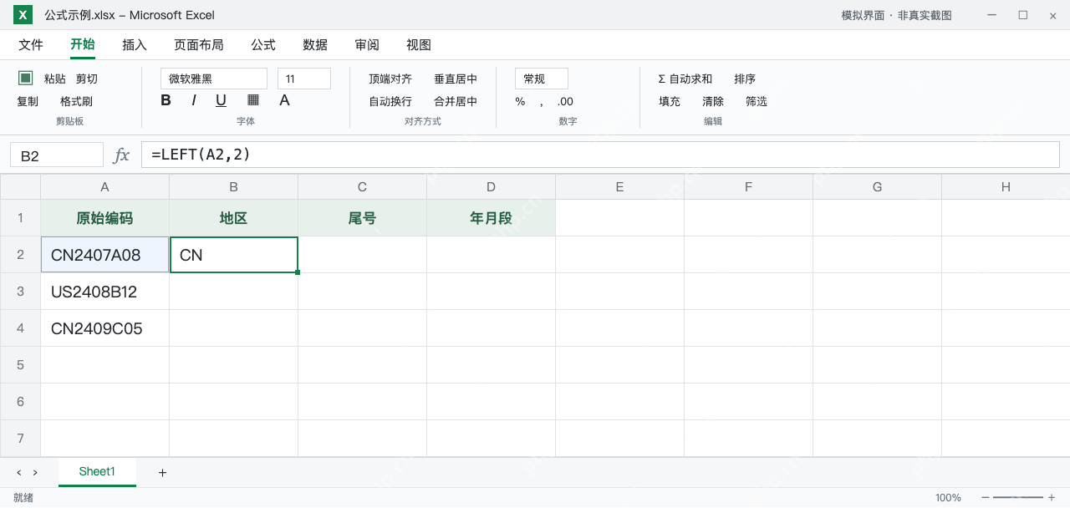Select cell CN2409C05
1070x508 pixels.
tap(105, 328)
